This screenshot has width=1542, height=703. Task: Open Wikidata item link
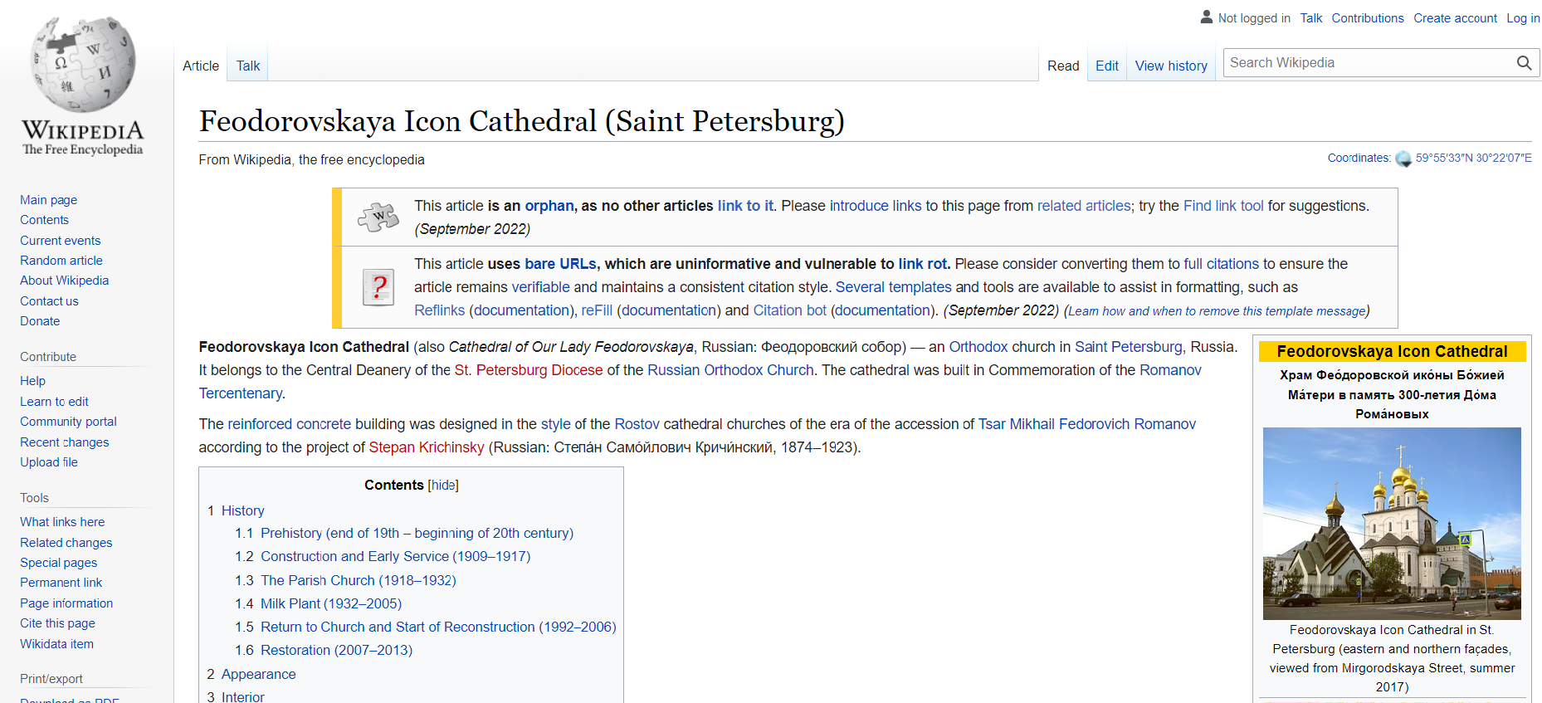56,644
